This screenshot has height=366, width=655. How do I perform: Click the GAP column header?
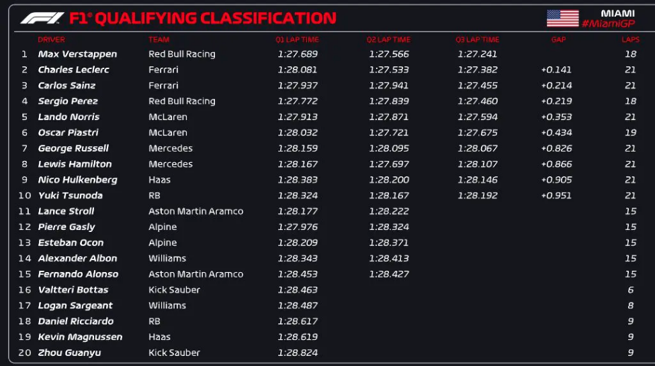click(558, 40)
